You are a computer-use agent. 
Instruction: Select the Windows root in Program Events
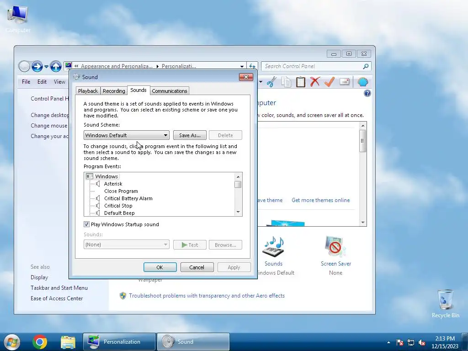(x=106, y=176)
